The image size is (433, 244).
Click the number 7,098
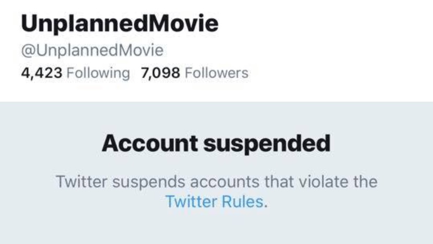click(x=160, y=73)
